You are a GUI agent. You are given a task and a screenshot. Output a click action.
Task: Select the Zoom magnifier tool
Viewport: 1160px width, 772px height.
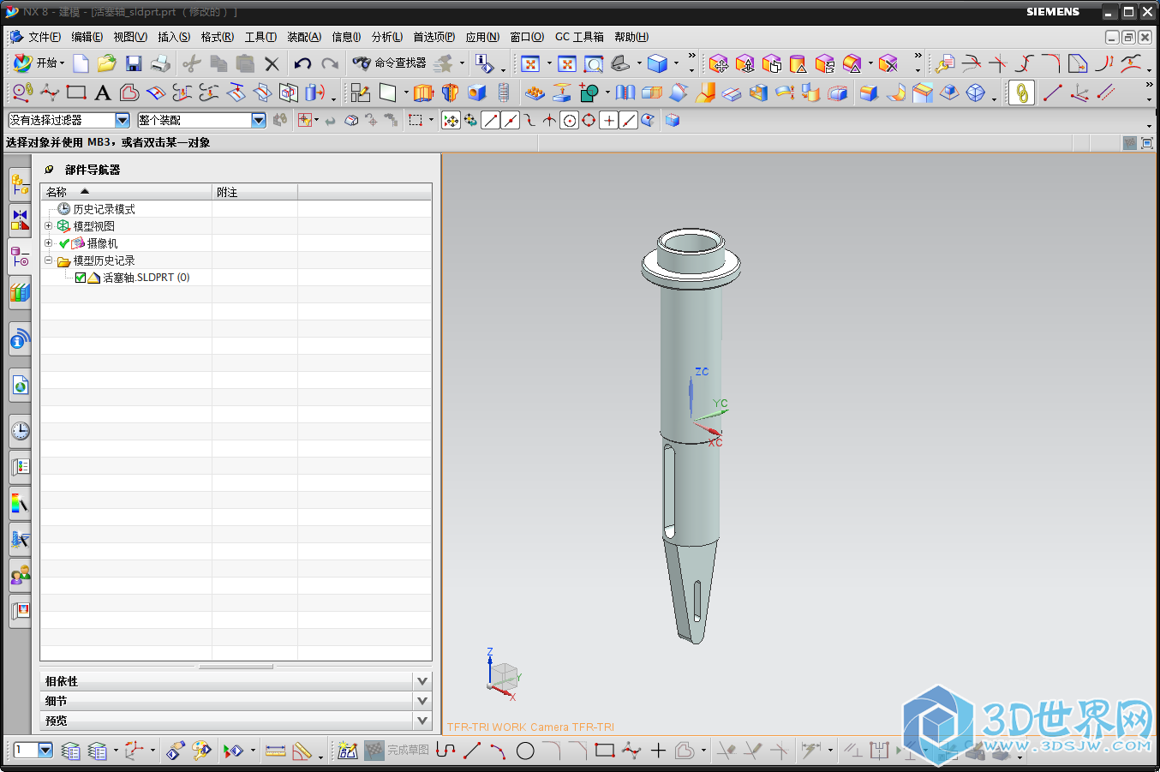[594, 64]
